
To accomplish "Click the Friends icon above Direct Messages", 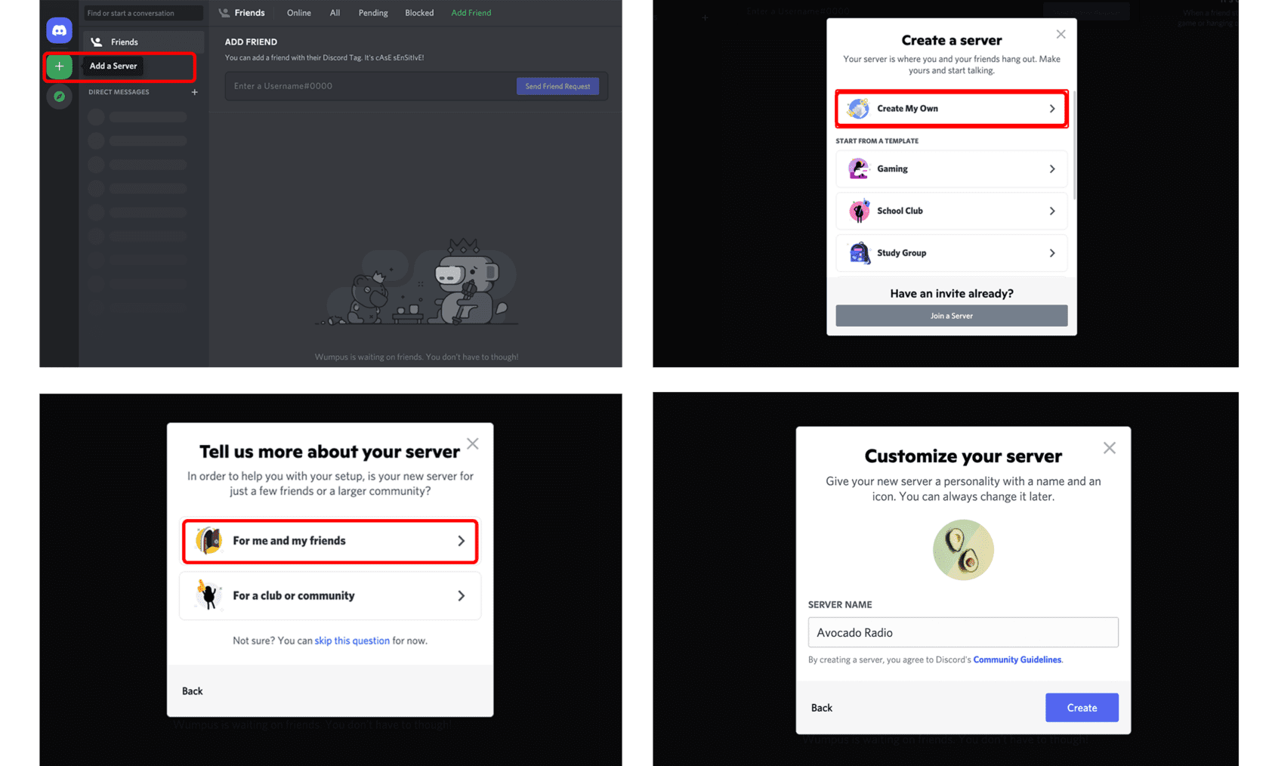I will [97, 42].
